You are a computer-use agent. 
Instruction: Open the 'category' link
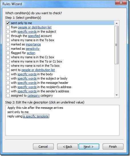(34, 95)
